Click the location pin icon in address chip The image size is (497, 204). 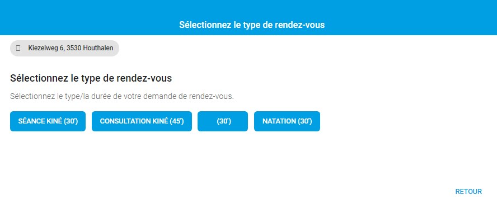pos(18,48)
